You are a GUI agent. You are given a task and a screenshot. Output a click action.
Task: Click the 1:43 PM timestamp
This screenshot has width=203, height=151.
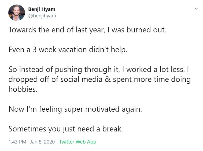coord(17,142)
